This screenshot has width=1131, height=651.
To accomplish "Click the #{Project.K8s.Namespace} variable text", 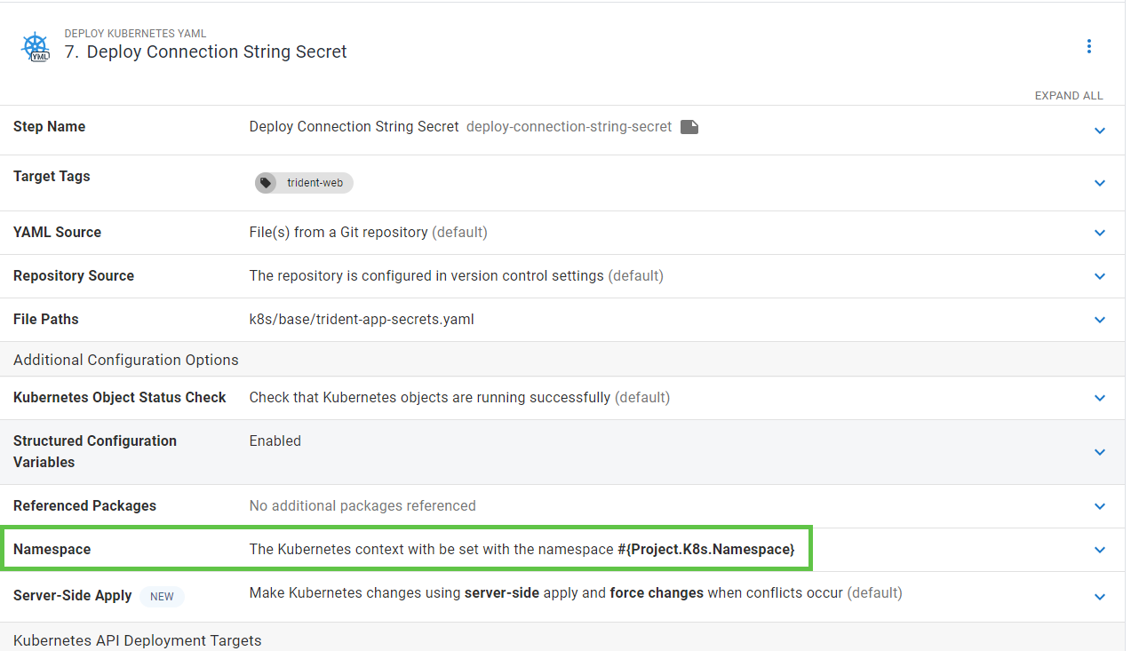I will 705,550.
